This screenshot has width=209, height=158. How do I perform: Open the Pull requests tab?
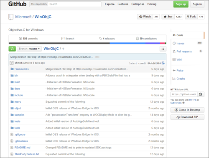tap(187, 52)
